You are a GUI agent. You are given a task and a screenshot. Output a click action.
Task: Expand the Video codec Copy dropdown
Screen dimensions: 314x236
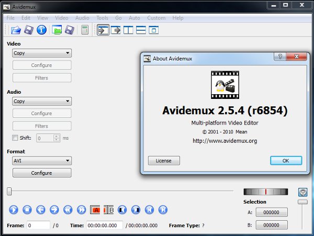pyautogui.click(x=42, y=53)
